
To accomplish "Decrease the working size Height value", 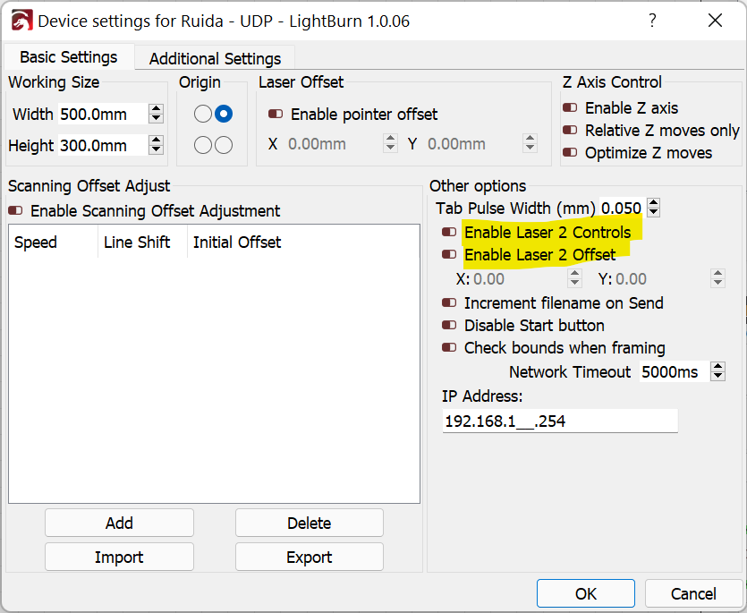I will pos(156,150).
